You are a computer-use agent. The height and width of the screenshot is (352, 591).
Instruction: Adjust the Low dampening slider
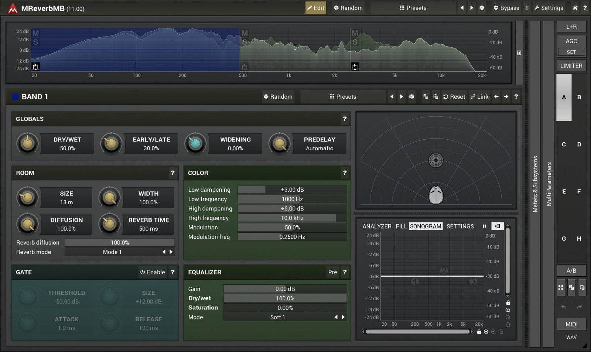pyautogui.click(x=292, y=190)
